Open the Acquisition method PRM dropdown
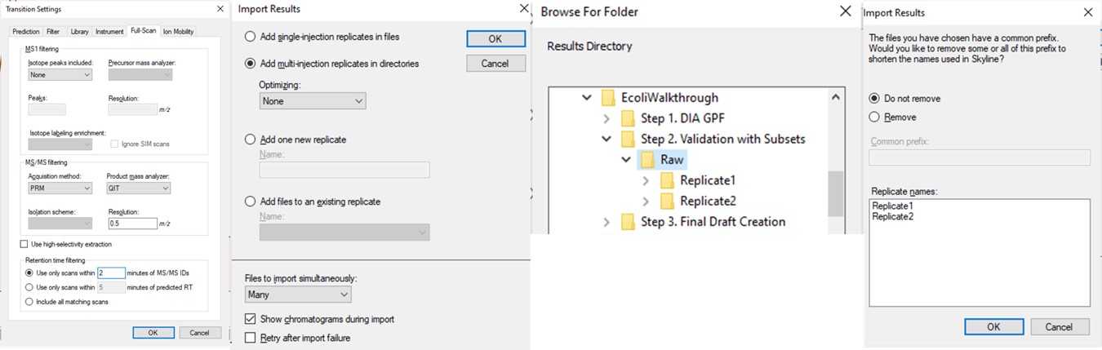The height and width of the screenshot is (350, 1102). 60,188
